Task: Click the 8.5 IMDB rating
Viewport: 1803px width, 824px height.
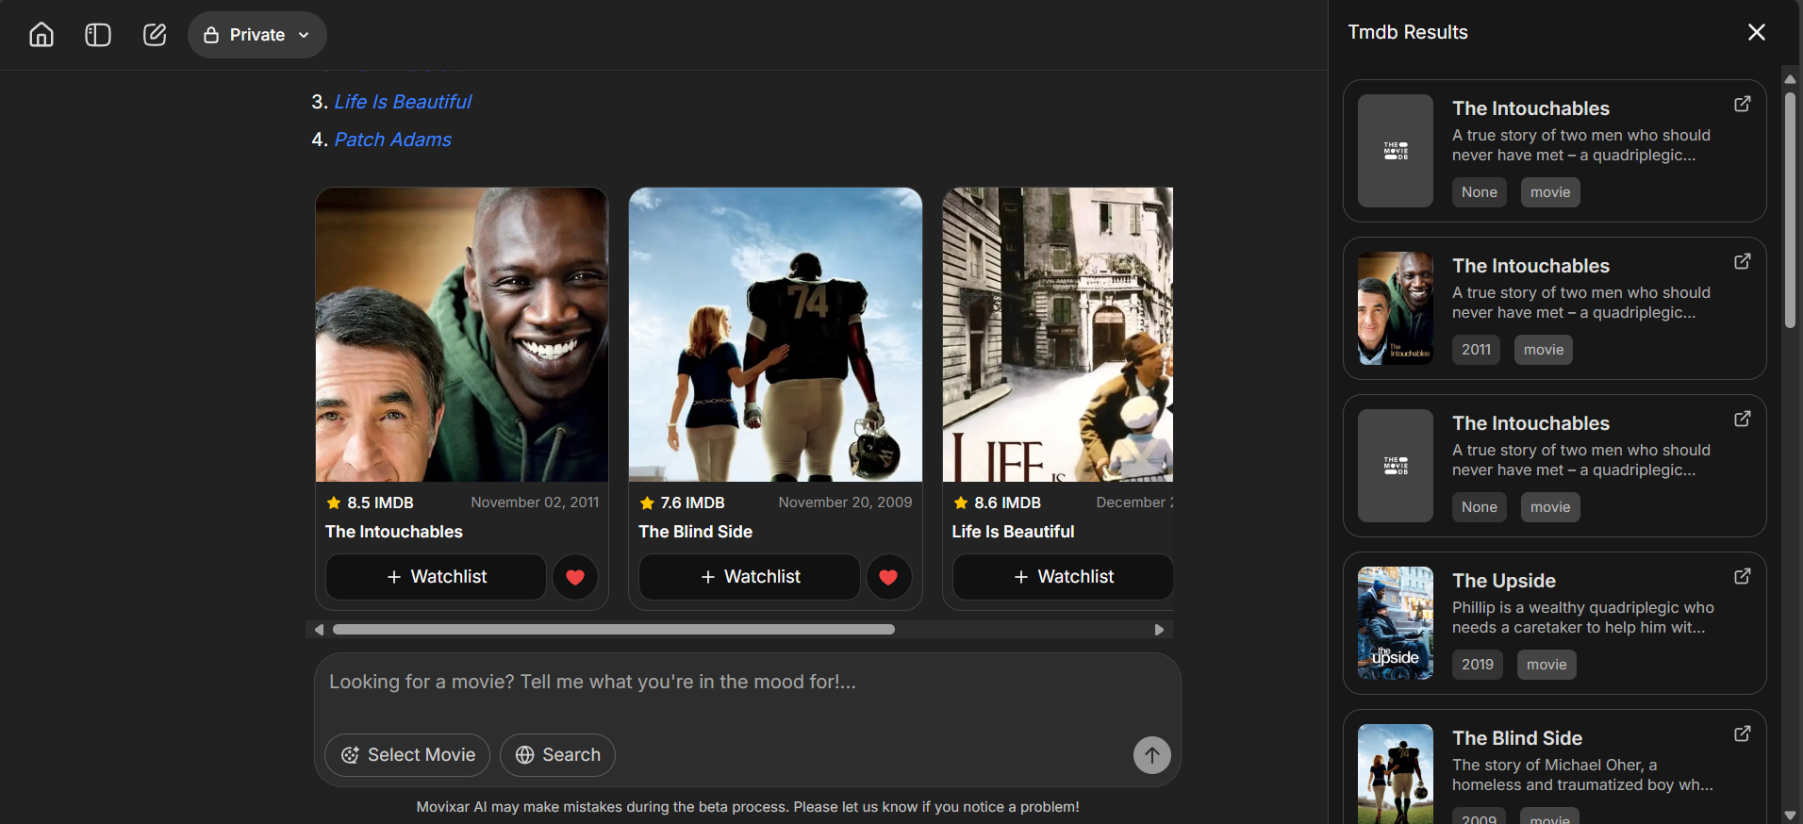Action: click(371, 503)
